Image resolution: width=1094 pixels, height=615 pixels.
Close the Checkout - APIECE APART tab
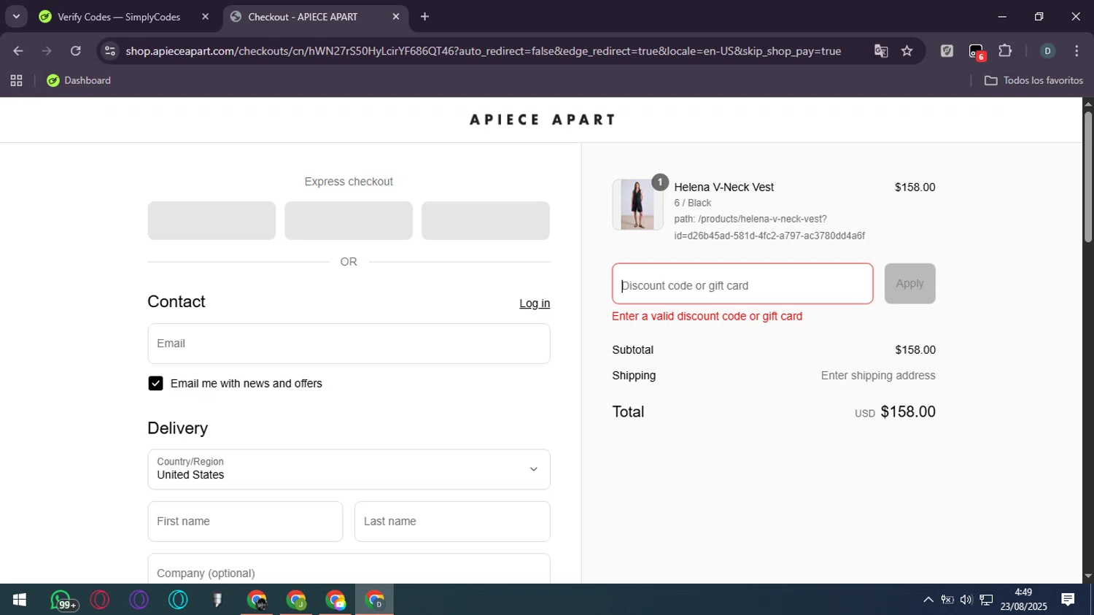(396, 17)
